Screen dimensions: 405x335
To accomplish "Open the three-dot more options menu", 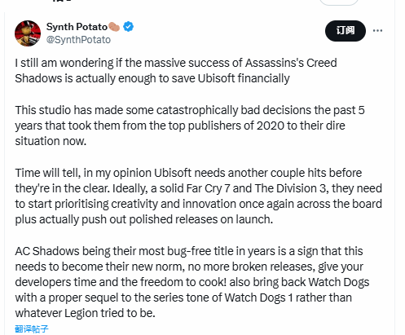I will click(x=377, y=30).
